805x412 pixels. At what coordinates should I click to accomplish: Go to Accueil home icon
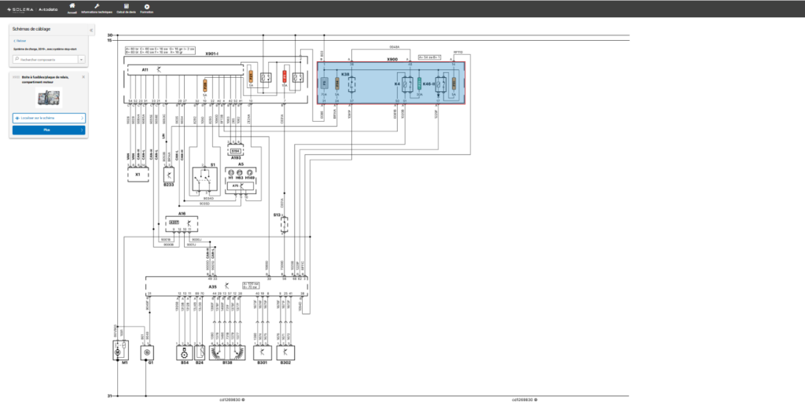point(72,8)
